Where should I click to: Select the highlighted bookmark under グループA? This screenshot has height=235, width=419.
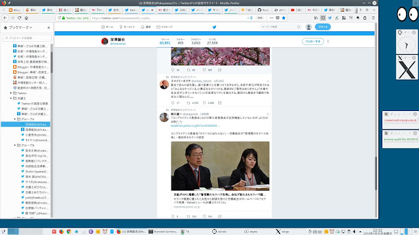(26, 125)
